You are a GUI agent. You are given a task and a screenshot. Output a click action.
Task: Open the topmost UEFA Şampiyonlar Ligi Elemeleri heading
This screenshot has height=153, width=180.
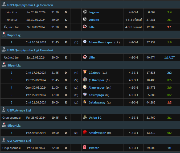click(30, 5)
